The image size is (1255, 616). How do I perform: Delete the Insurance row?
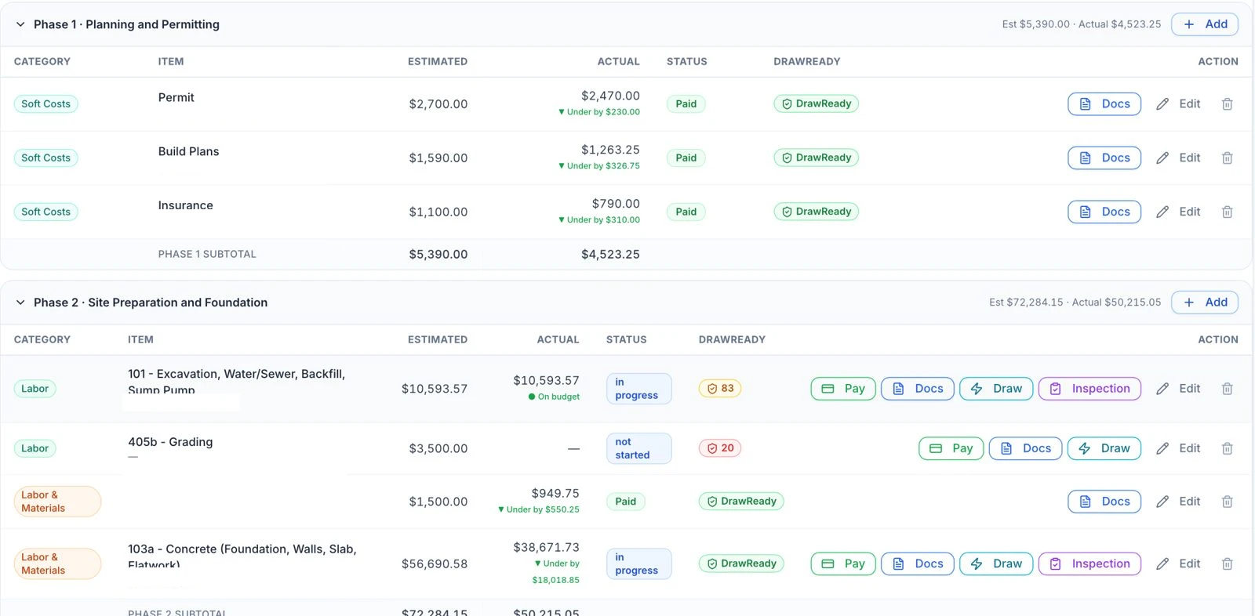tap(1227, 212)
